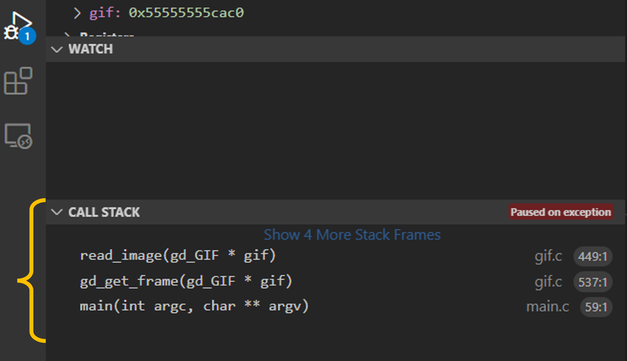Open the Remote Explorer icon

[18, 136]
